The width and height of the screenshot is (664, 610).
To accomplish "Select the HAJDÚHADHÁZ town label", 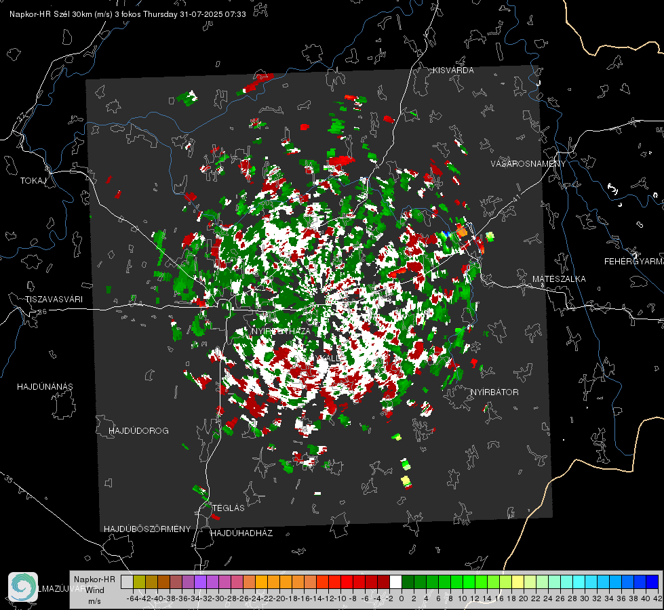I will point(241,533).
